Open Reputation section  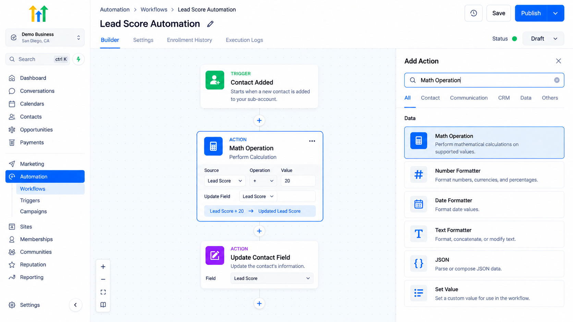[x=33, y=265]
